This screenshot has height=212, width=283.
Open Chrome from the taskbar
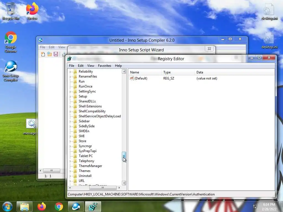pos(59,206)
